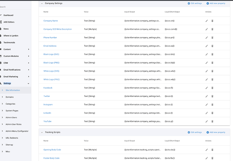This screenshot has width=233, height=161.
Task: Edit the Footer Body Code property
Action: pyautogui.click(x=207, y=158)
